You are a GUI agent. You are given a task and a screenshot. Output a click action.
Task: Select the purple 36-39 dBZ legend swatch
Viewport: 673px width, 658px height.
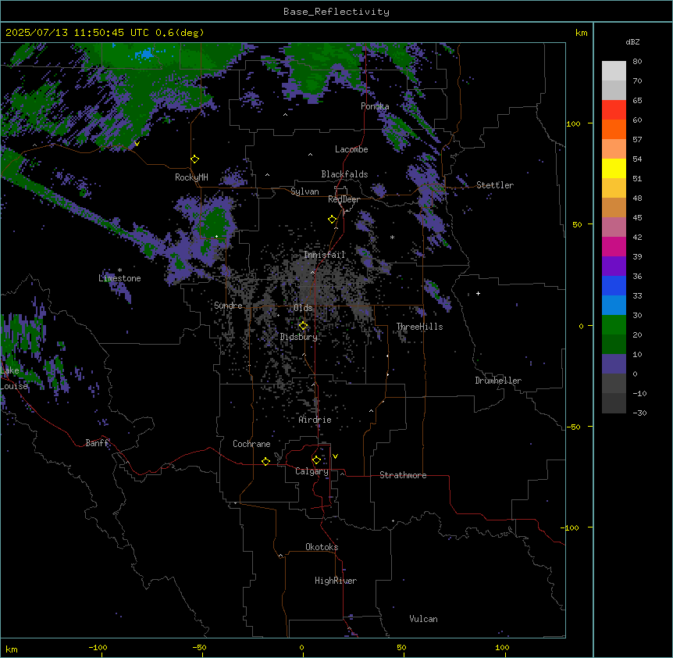614,266
